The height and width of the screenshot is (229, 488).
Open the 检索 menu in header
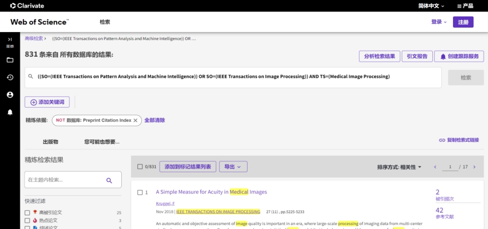(105, 22)
